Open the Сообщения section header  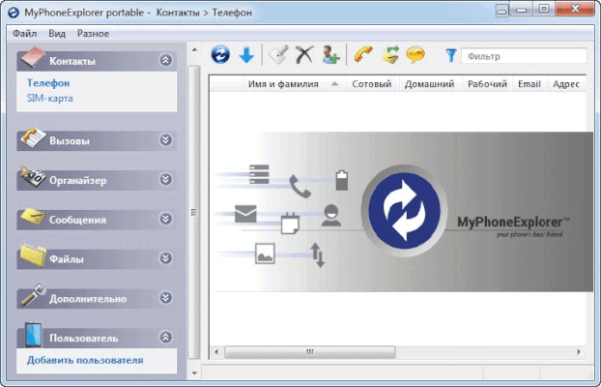97,220
